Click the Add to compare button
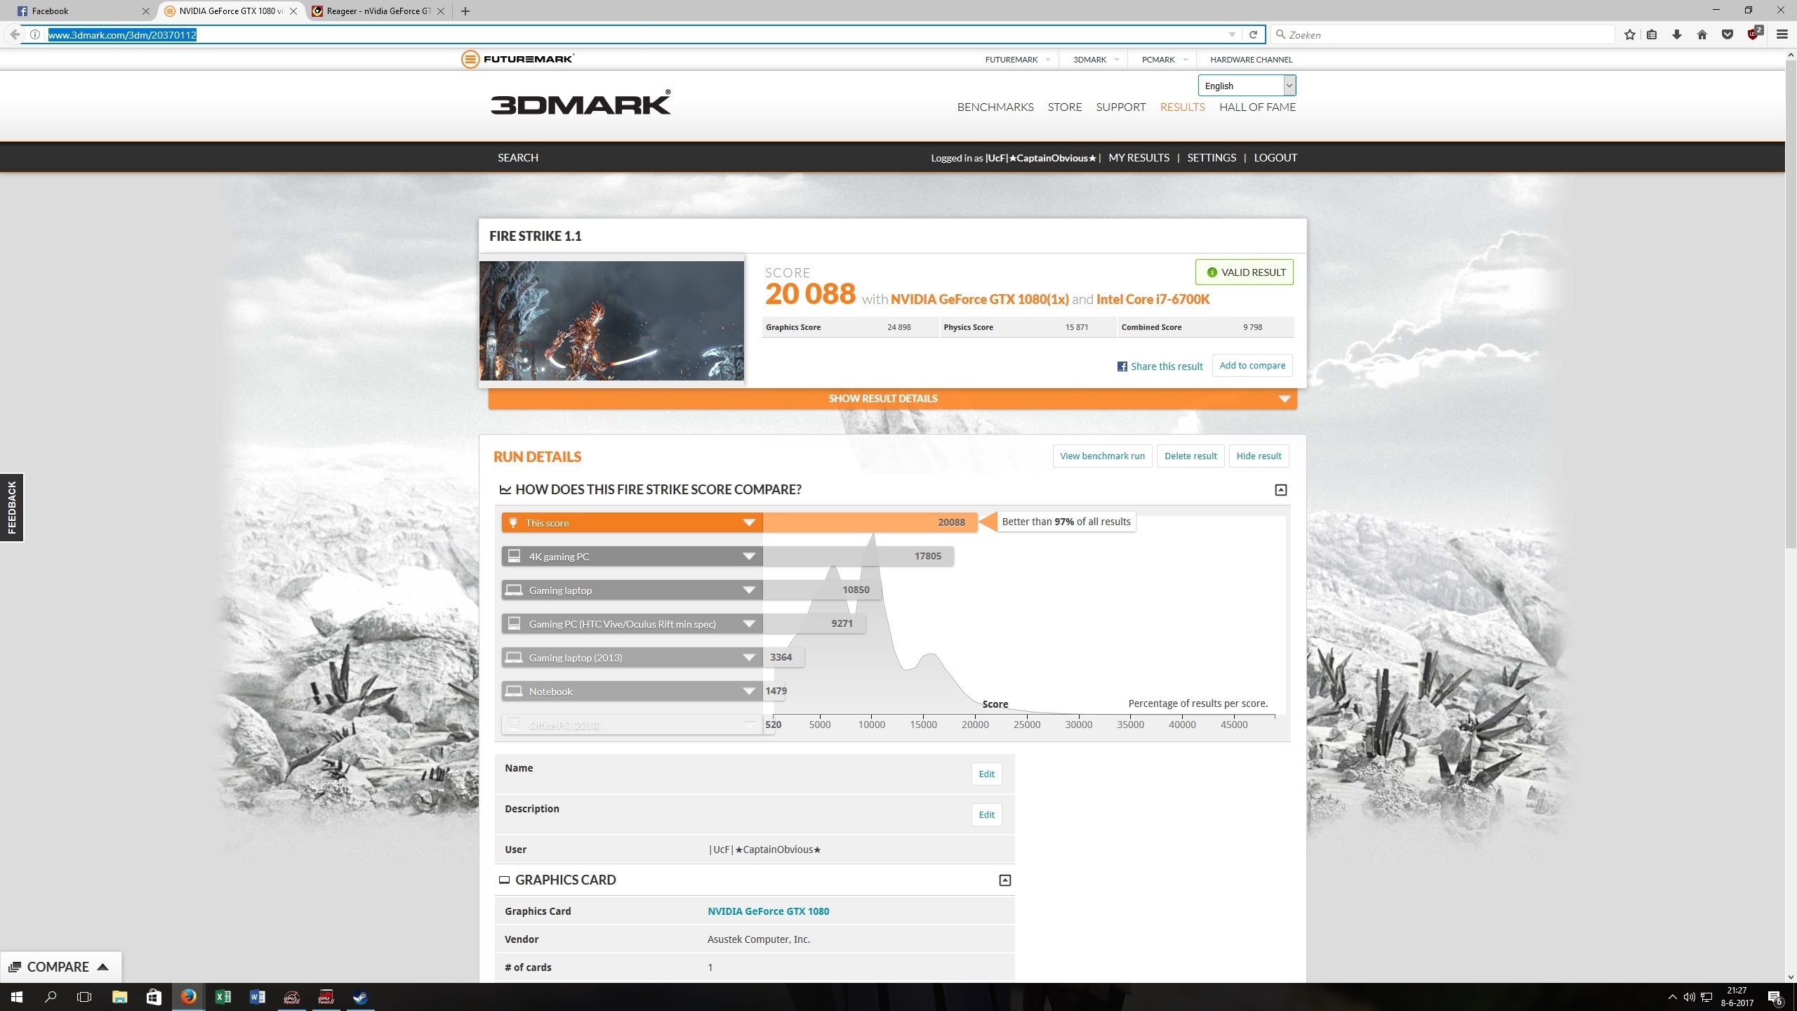1797x1011 pixels. pos(1252,365)
